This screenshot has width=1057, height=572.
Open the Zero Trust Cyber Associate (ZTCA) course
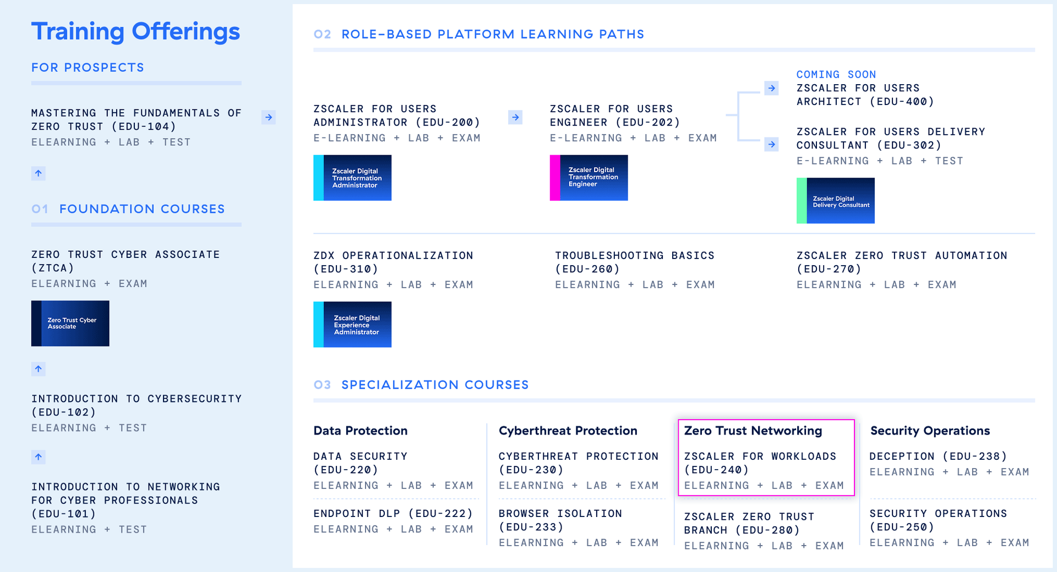point(126,261)
